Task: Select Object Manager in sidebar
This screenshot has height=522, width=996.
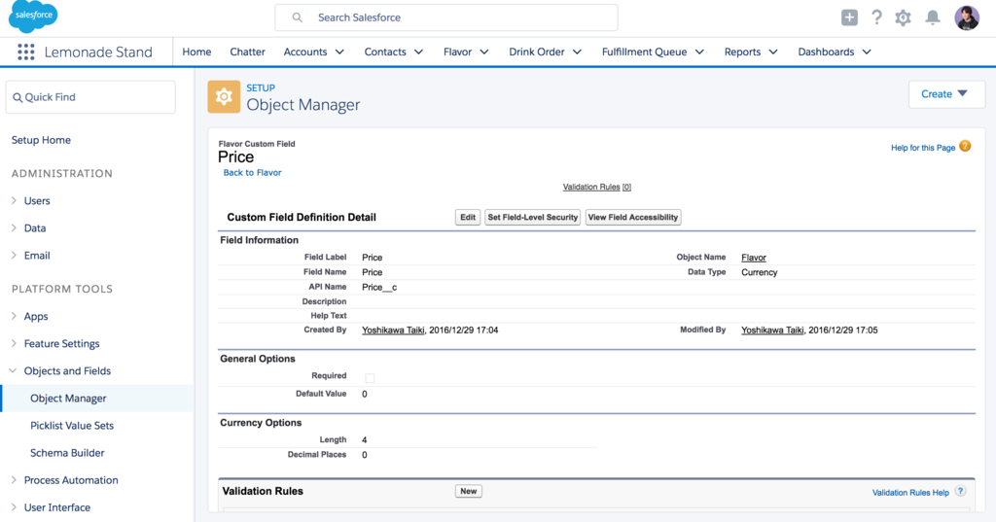Action: pos(69,399)
